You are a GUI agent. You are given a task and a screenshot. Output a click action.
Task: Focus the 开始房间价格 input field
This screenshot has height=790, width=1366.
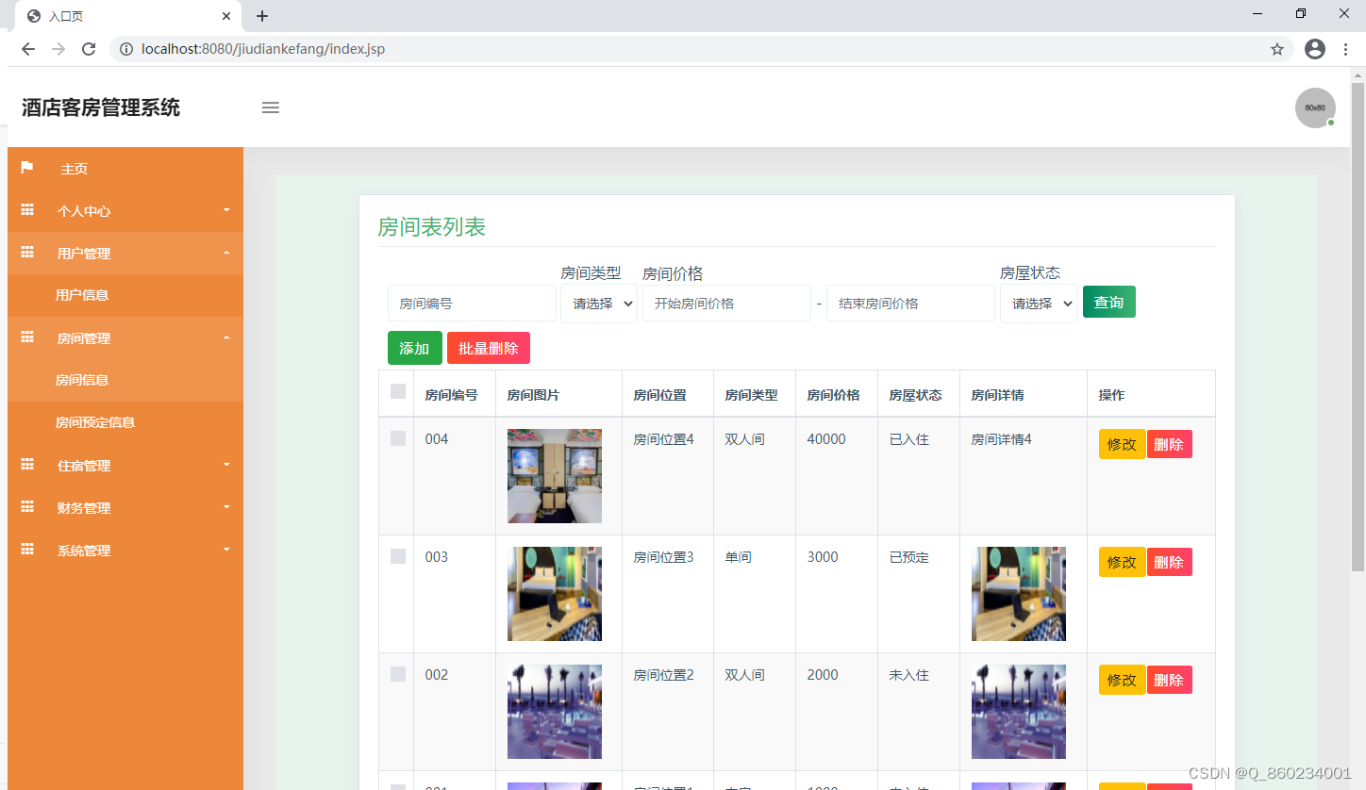click(726, 304)
